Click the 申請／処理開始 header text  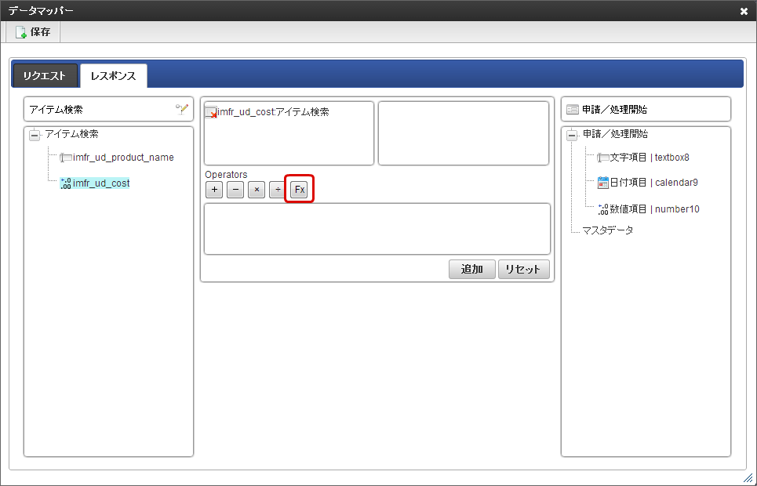pyautogui.click(x=614, y=110)
